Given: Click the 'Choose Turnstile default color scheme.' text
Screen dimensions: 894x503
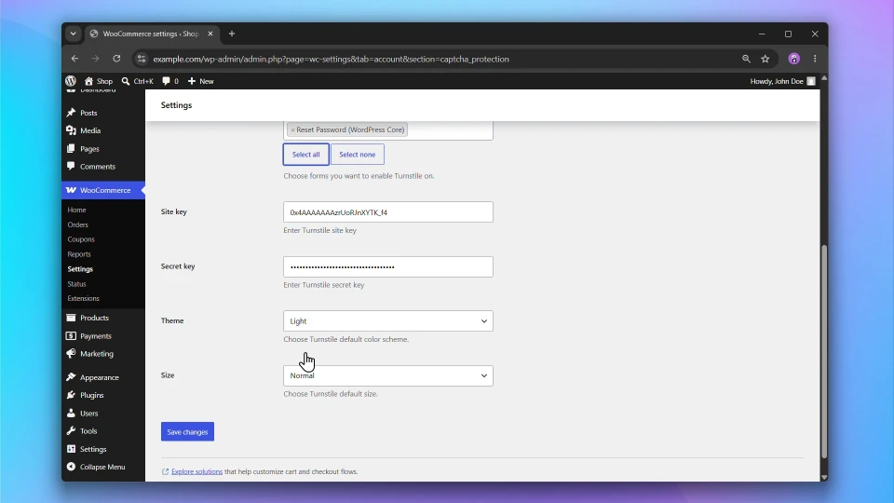Looking at the screenshot, I should click(x=346, y=339).
